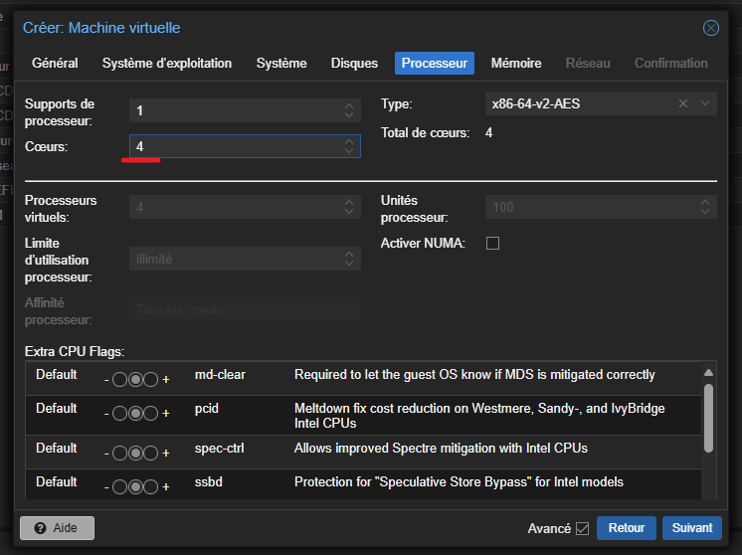
Task: Clear the Type field with the X icon
Action: pos(683,103)
